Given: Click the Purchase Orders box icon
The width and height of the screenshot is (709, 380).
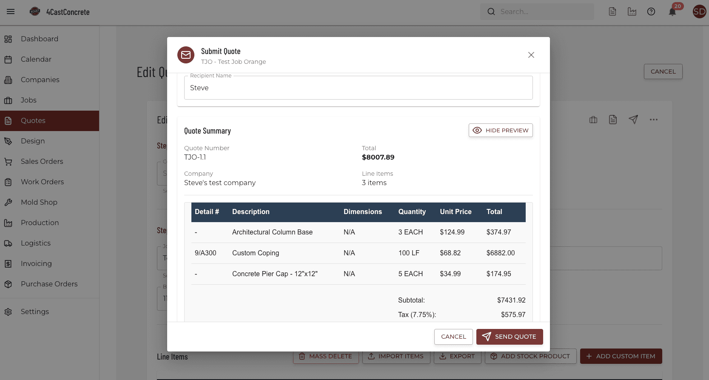Looking at the screenshot, I should pyautogui.click(x=8, y=284).
